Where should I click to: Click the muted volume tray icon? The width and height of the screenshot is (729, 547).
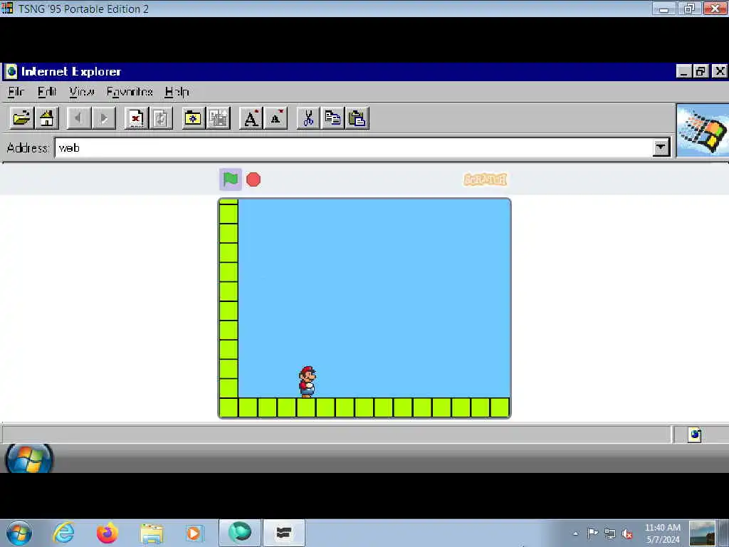pos(627,534)
